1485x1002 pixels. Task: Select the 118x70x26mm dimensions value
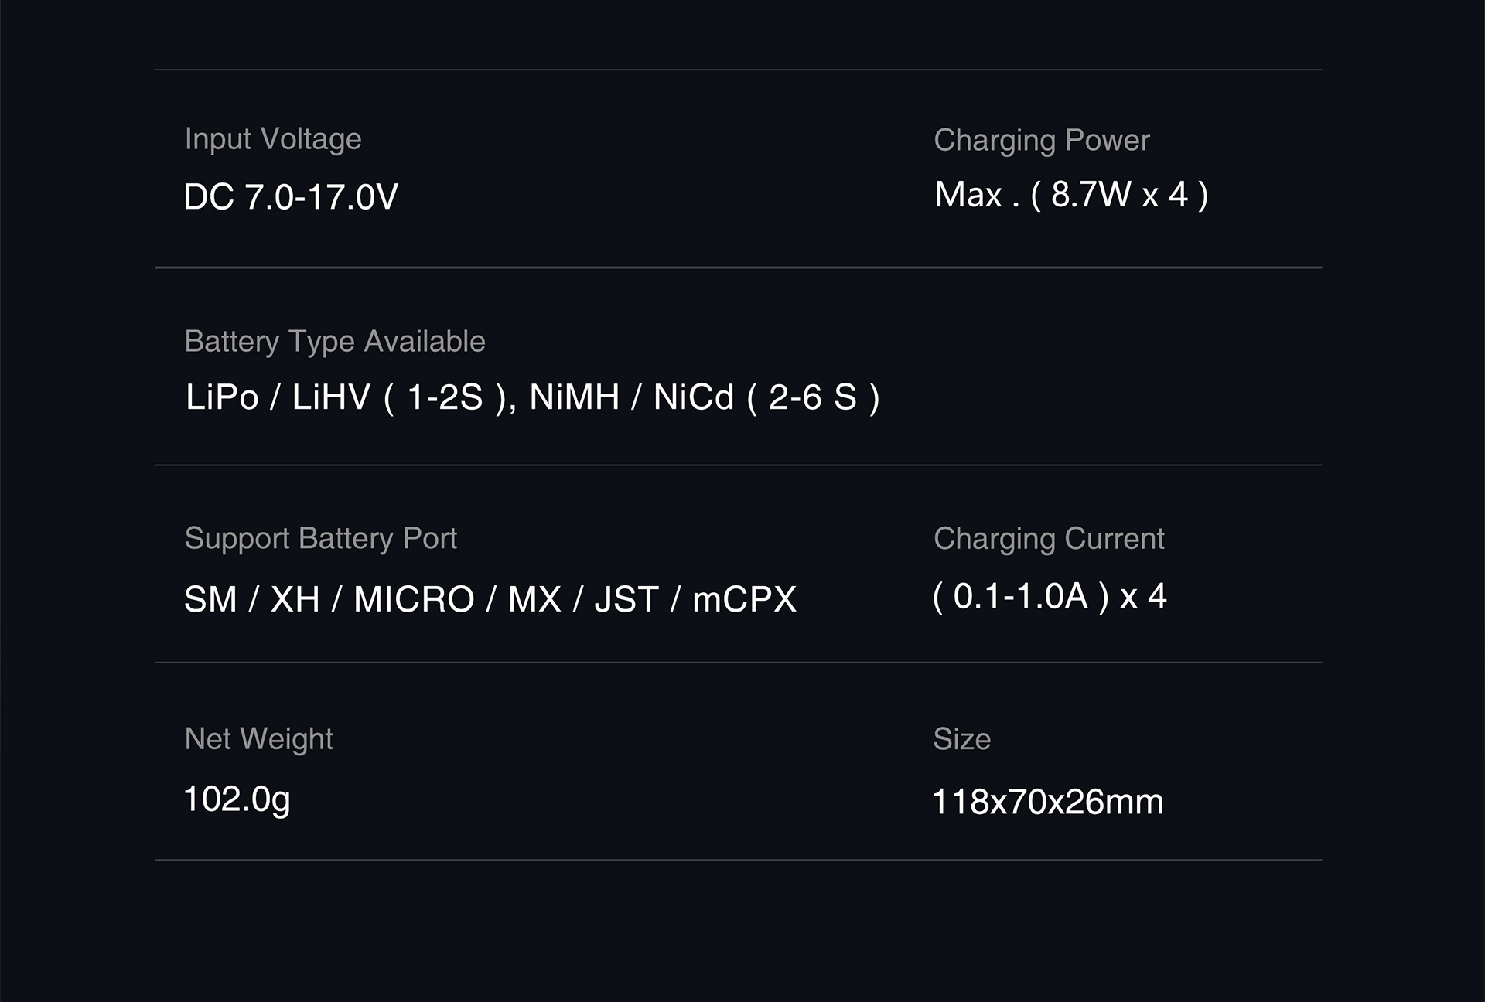point(1047,802)
